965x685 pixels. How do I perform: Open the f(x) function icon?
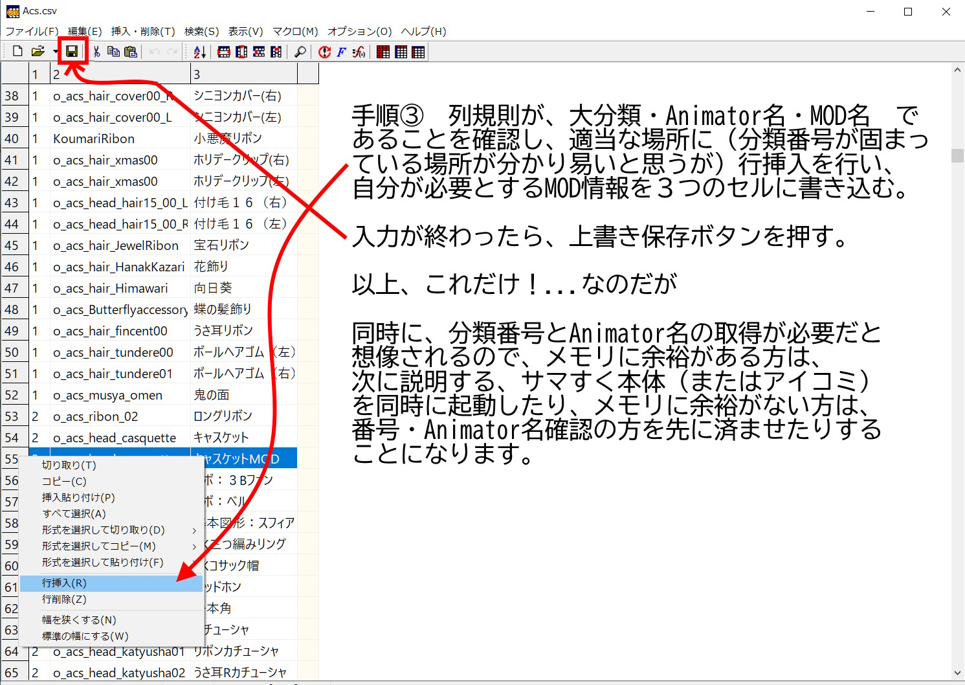tap(359, 52)
